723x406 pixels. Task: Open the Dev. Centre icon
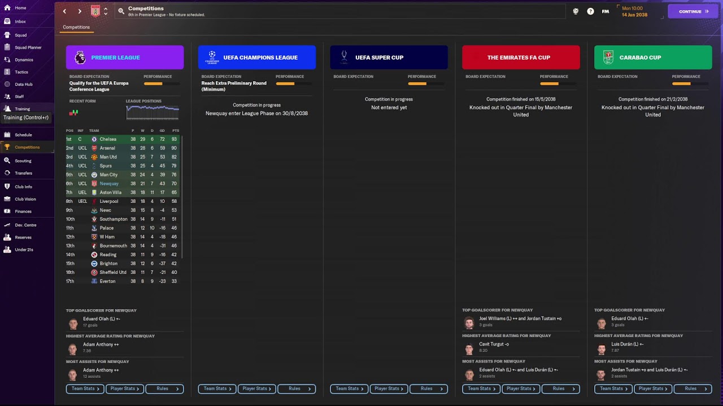(x=7, y=225)
